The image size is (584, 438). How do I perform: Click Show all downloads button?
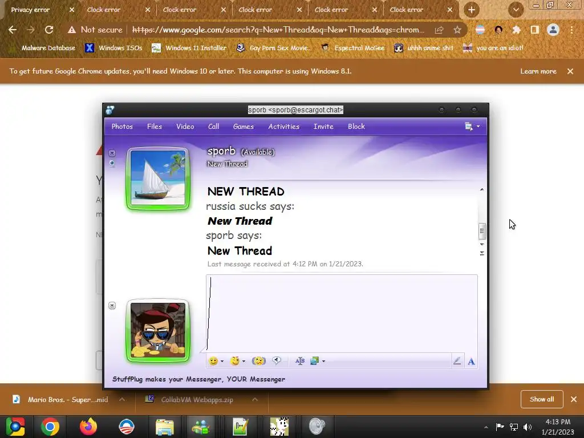tap(542, 399)
